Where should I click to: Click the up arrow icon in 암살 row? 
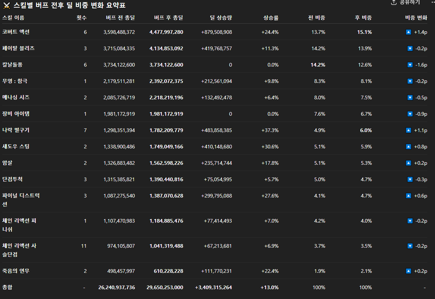point(408,163)
